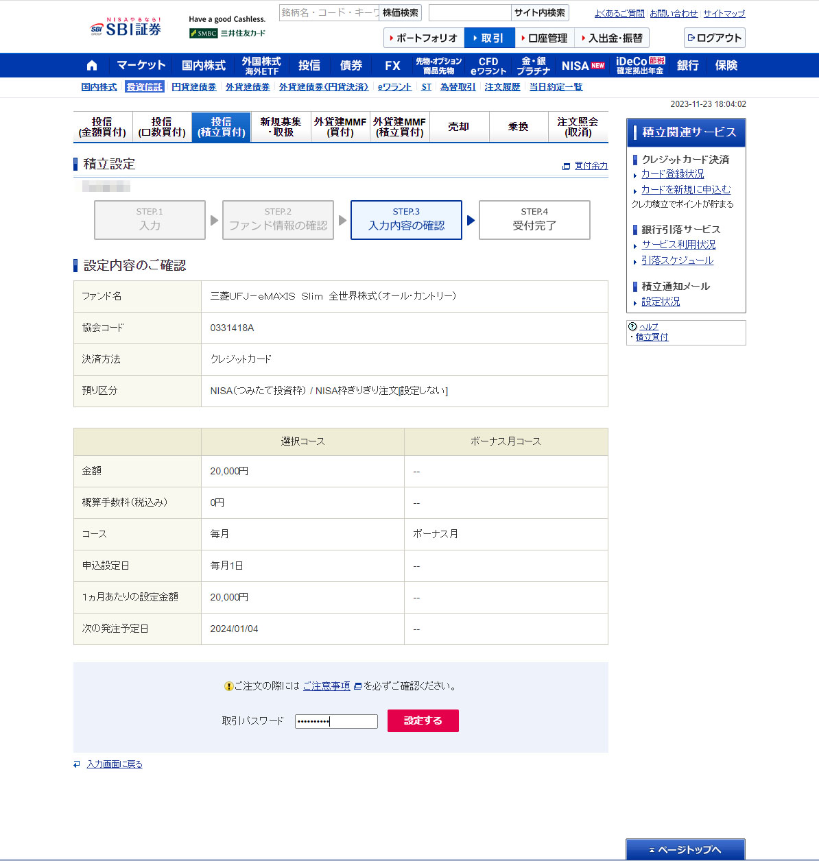Open the ご注意事項 link
The image size is (819, 861).
point(327,686)
